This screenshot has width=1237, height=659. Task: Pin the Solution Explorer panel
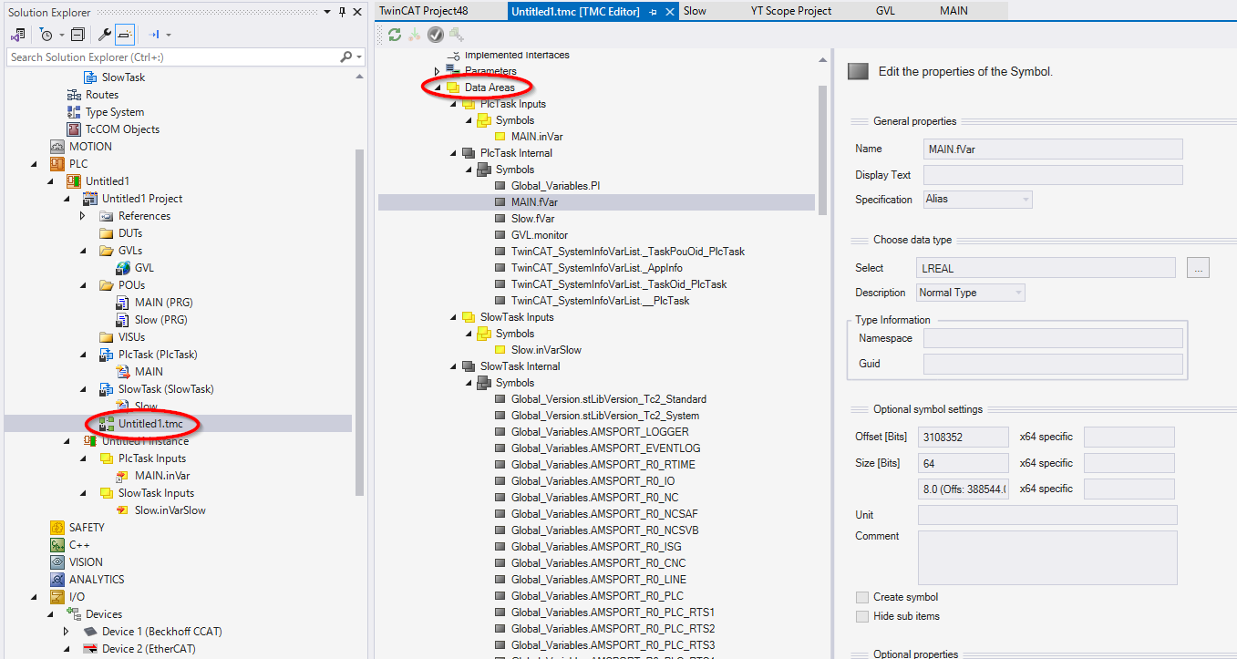tap(342, 12)
